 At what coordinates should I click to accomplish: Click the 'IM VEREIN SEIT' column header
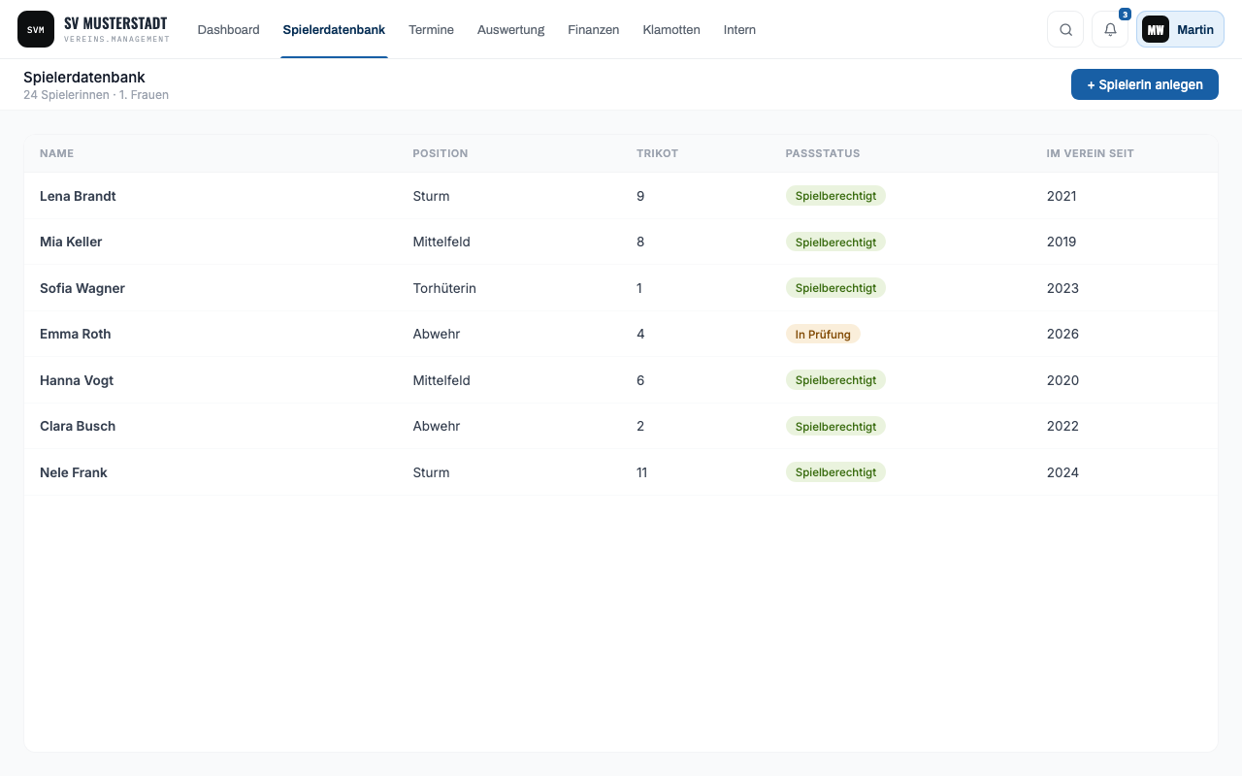click(1090, 153)
